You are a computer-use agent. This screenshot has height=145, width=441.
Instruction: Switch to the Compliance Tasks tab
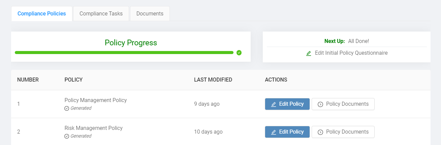point(101,14)
